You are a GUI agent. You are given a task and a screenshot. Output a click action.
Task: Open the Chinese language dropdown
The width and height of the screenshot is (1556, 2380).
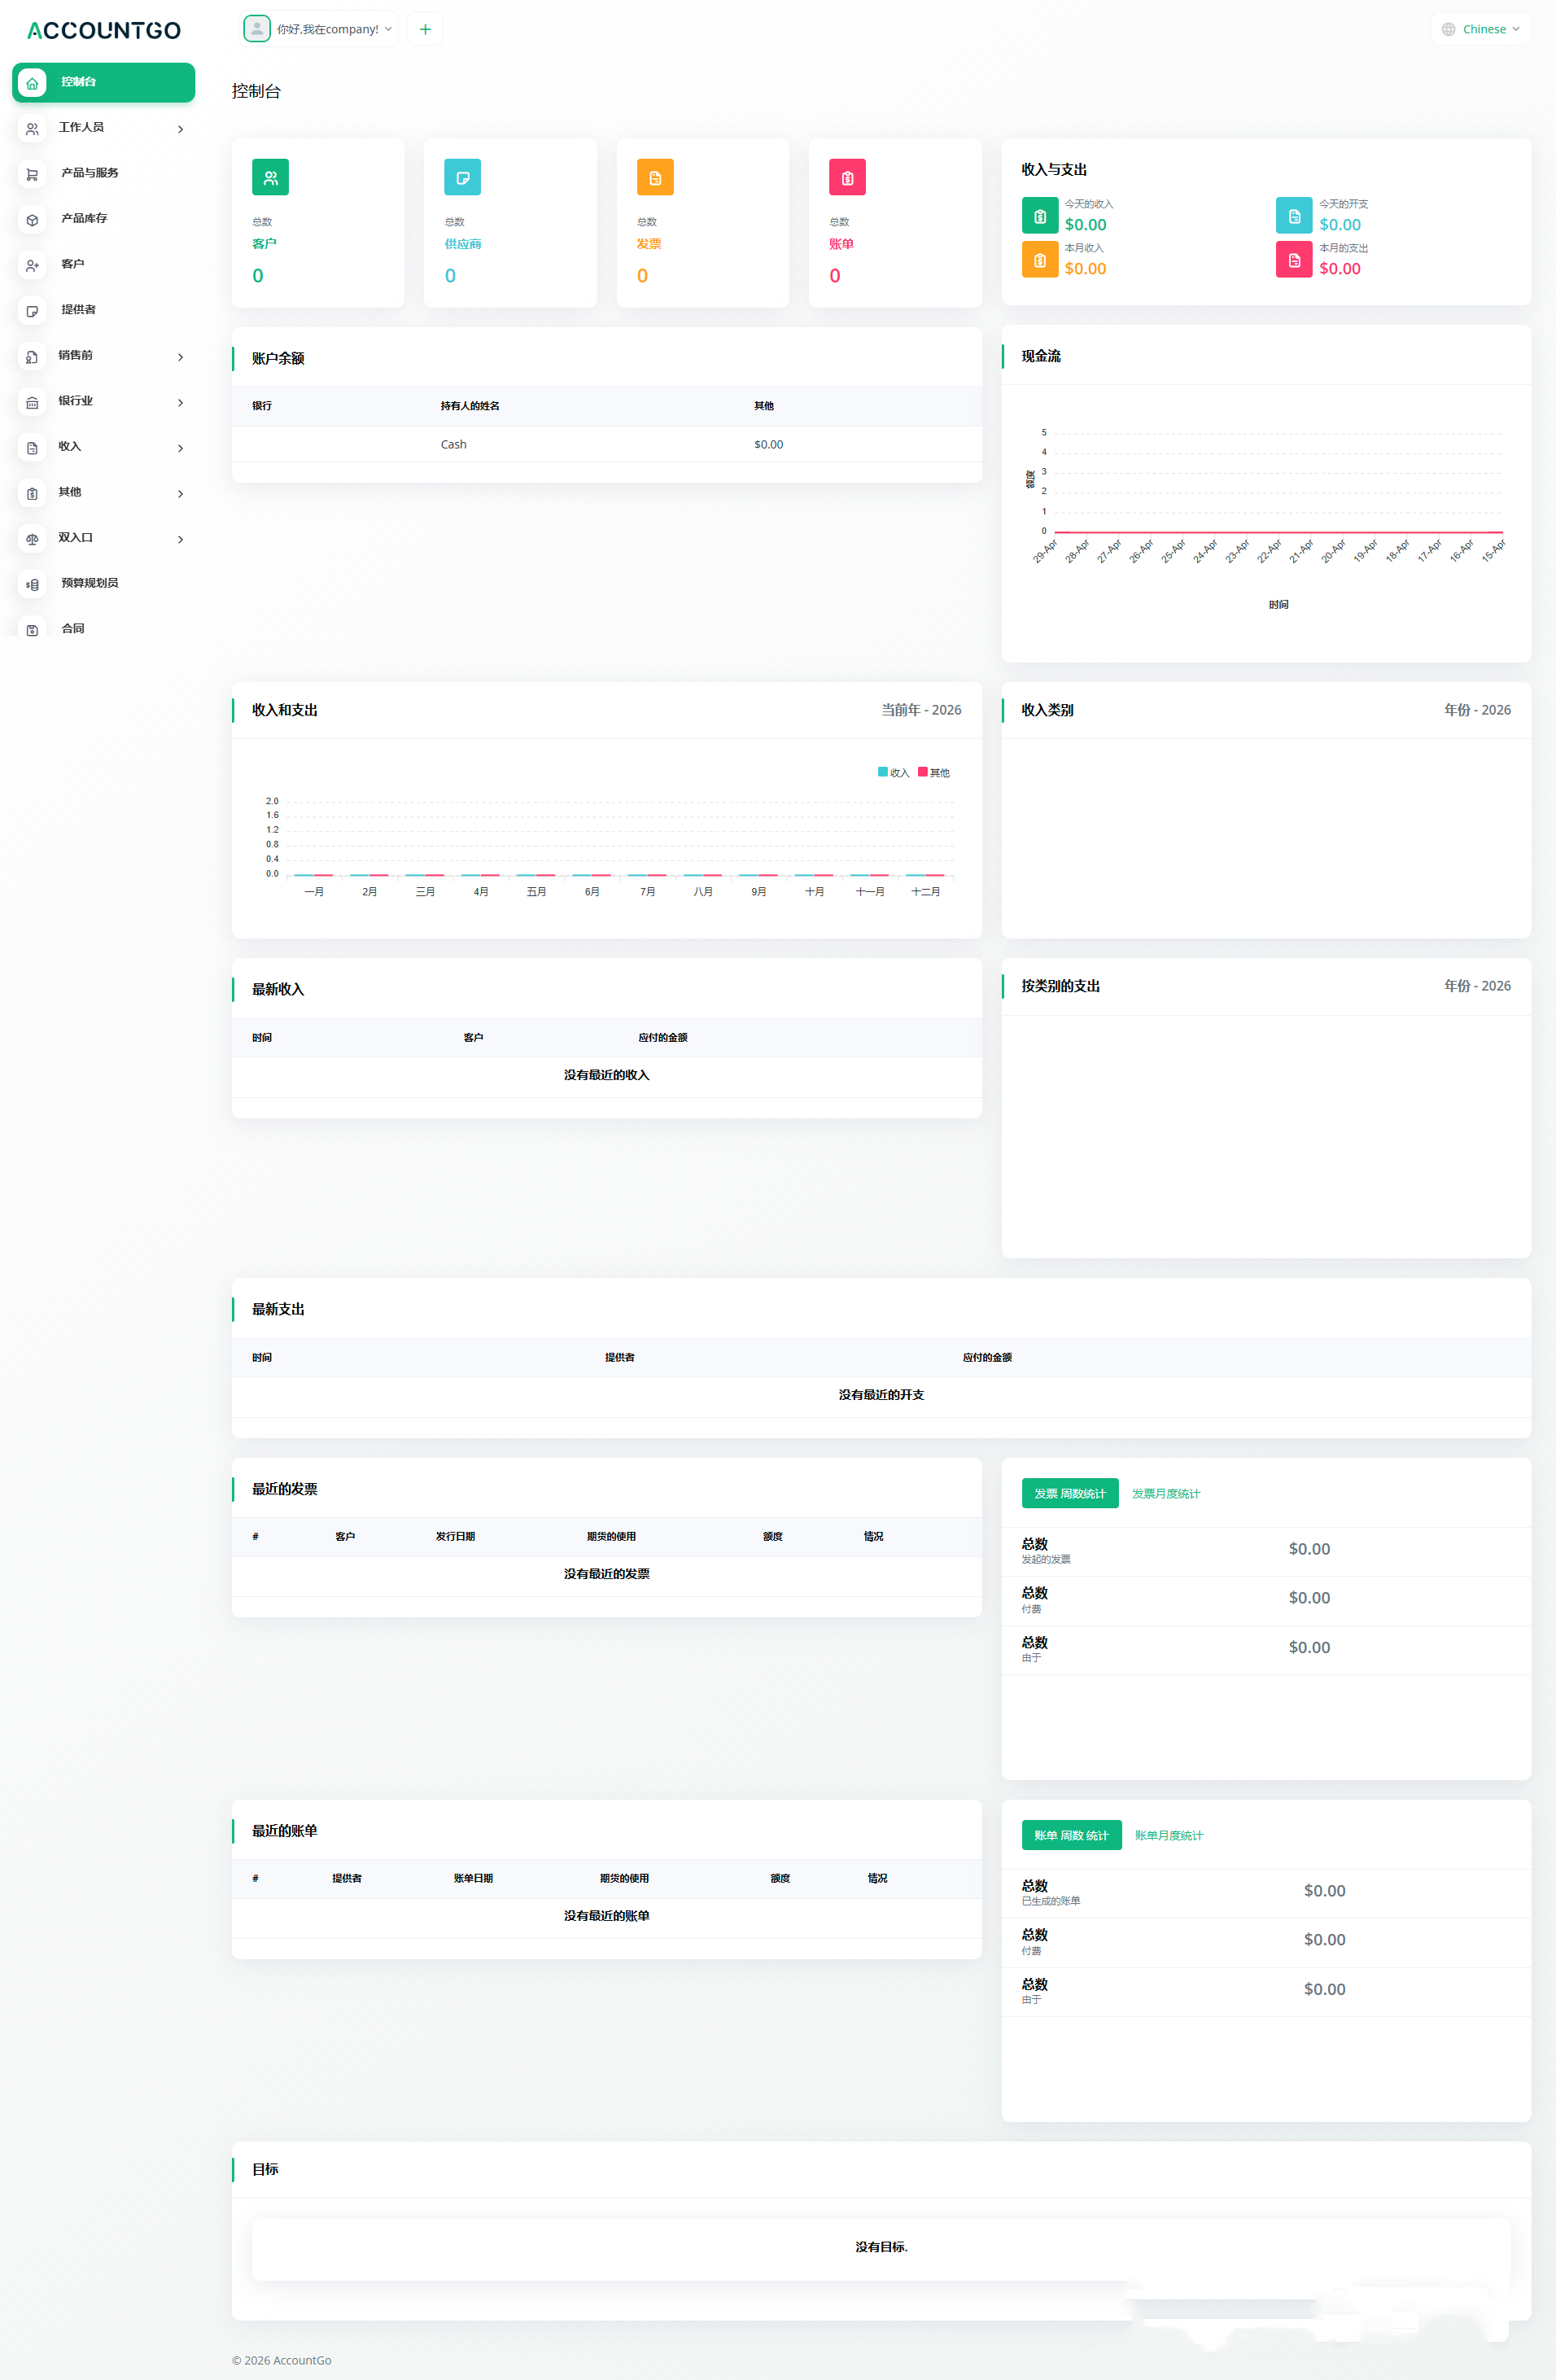[1481, 29]
